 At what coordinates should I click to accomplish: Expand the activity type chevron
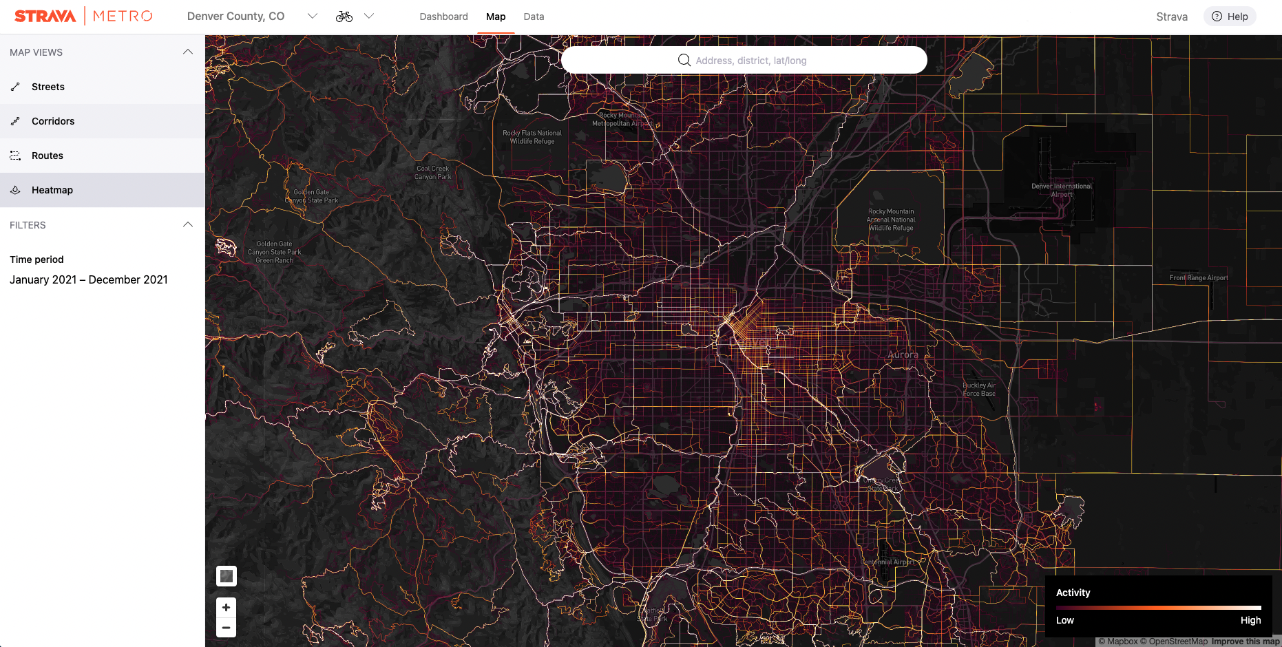369,16
